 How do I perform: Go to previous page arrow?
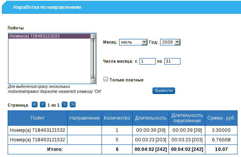(x=43, y=104)
